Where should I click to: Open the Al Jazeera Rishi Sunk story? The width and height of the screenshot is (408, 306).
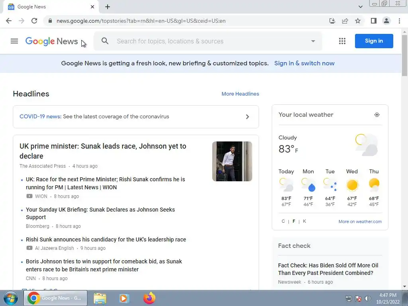pos(106,239)
